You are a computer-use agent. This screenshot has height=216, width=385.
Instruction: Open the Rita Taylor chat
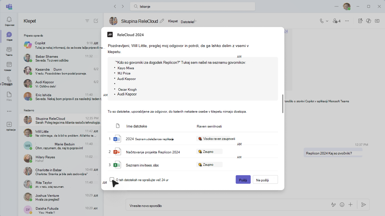(x=61, y=184)
